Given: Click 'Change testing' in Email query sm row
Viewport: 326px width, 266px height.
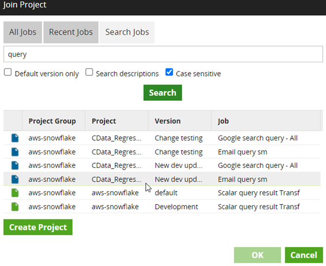Looking at the screenshot, I should (x=179, y=152).
